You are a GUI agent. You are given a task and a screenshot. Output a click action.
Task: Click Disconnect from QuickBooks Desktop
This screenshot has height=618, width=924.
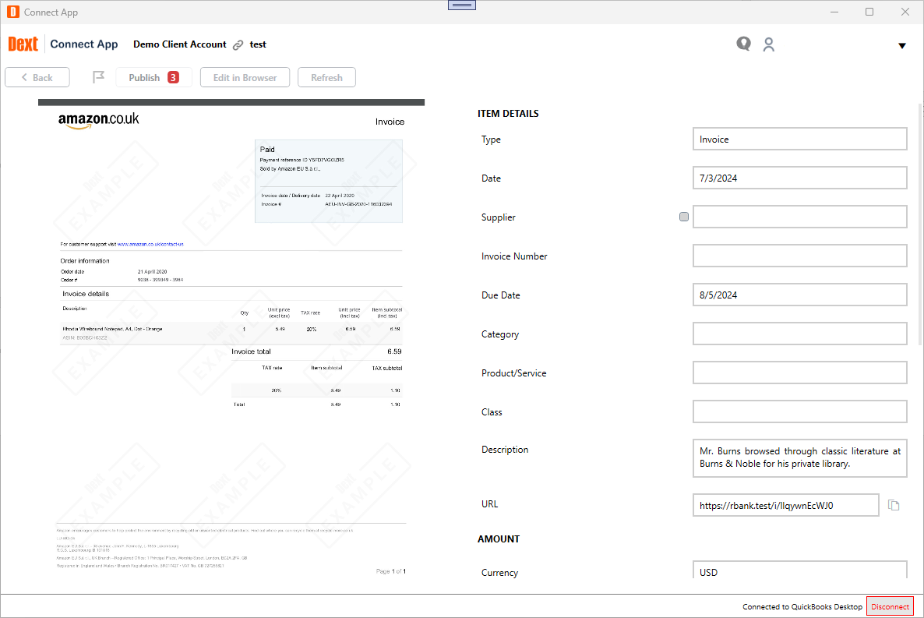[890, 606]
